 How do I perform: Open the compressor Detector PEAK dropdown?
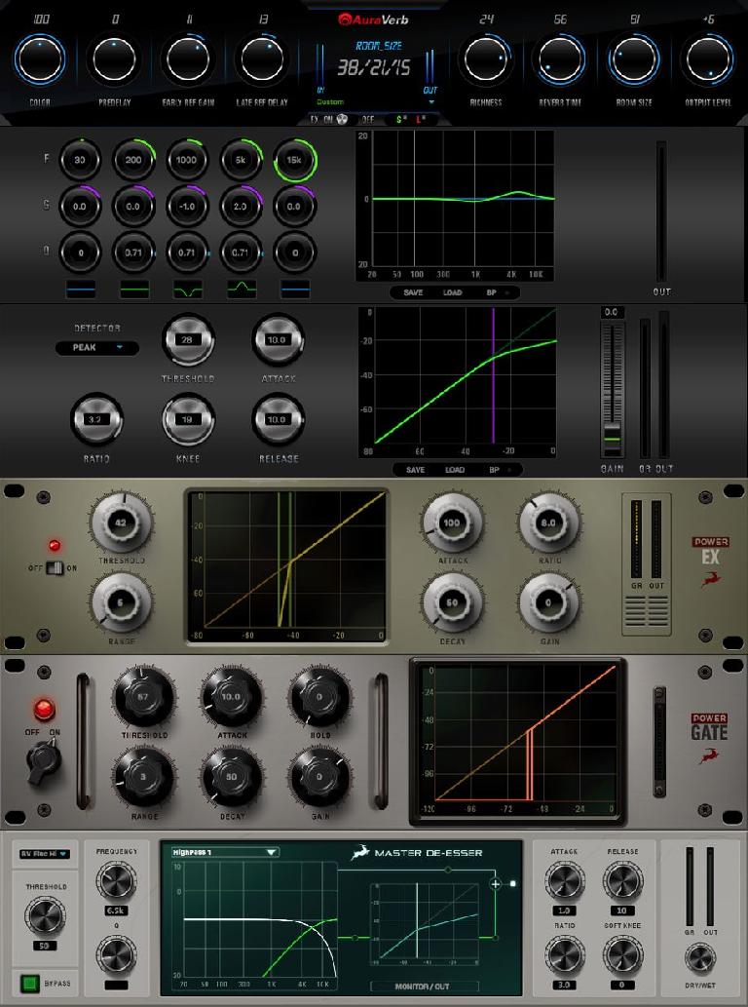[96, 347]
